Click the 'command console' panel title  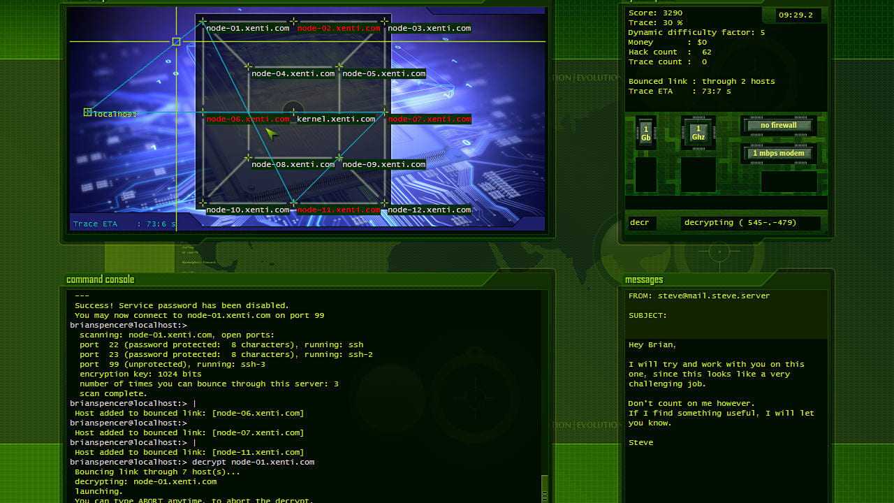pos(101,279)
